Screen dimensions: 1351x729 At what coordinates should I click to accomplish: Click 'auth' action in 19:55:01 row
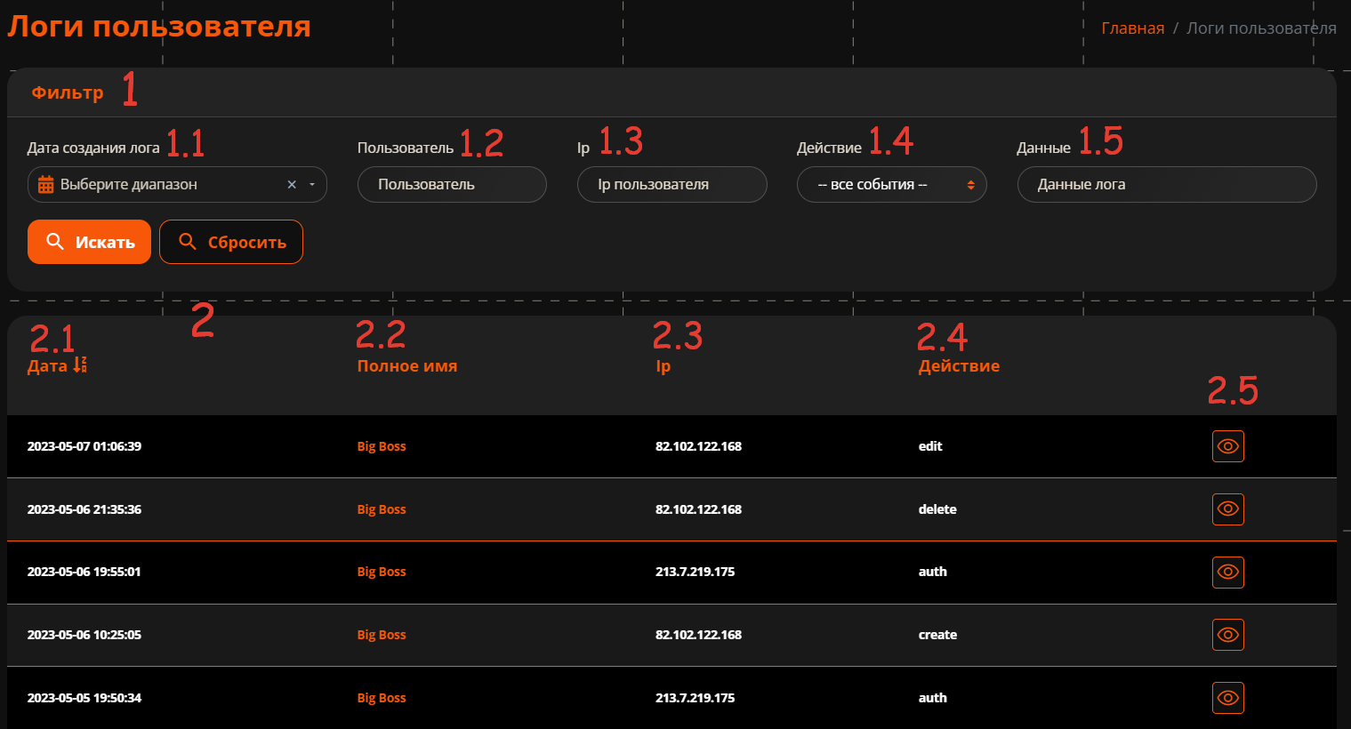pyautogui.click(x=932, y=572)
